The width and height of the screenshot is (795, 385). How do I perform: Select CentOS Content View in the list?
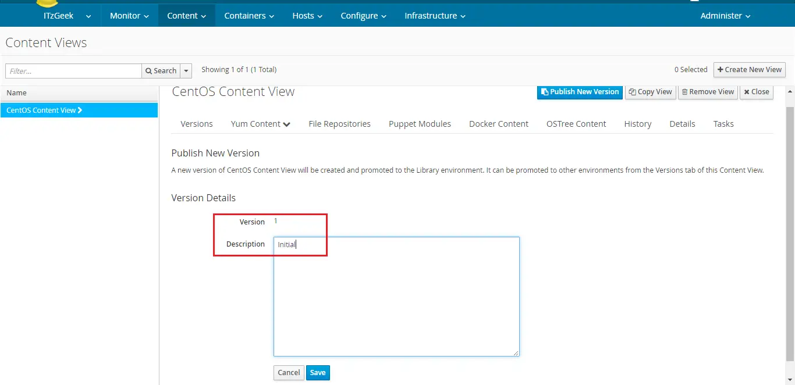[x=79, y=110]
